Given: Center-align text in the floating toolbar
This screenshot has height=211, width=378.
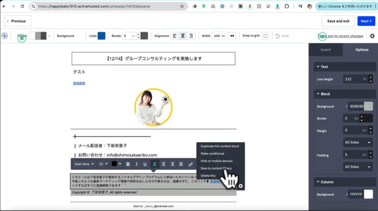Looking at the screenshot, I should (164, 164).
